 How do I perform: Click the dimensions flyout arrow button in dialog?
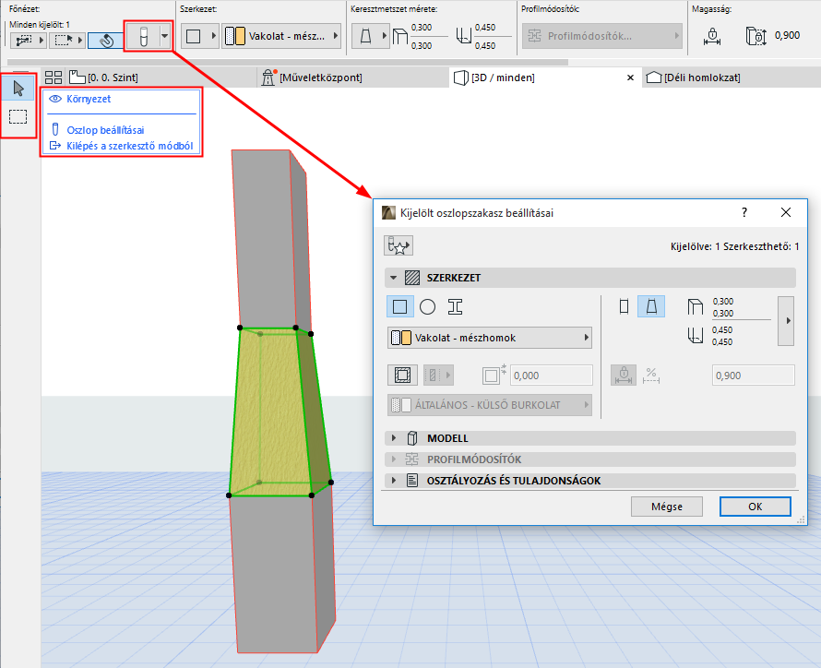pos(786,321)
